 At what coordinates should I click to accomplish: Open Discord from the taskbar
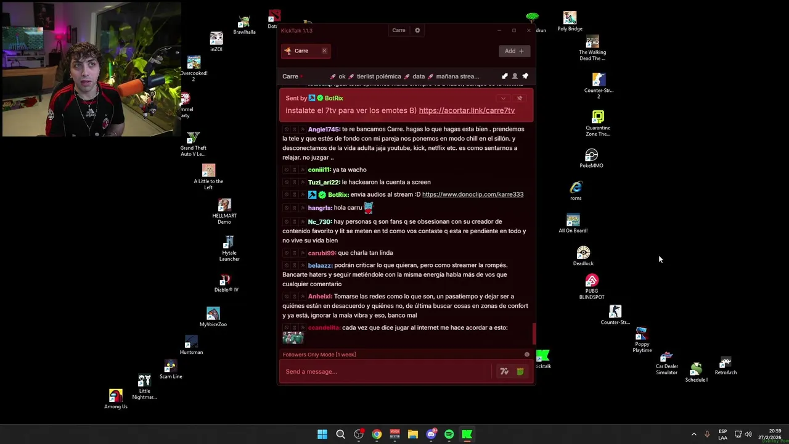pyautogui.click(x=431, y=434)
